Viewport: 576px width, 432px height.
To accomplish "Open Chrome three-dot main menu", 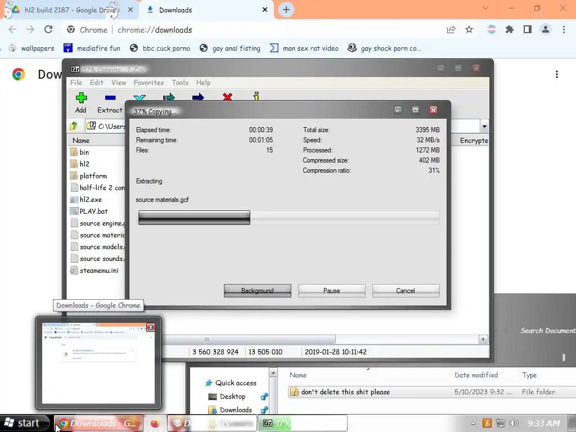I will click(x=564, y=29).
